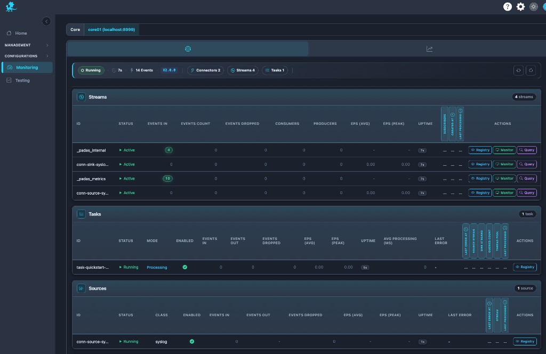Expand Thread Pool column in Tasks table

pos(497,241)
